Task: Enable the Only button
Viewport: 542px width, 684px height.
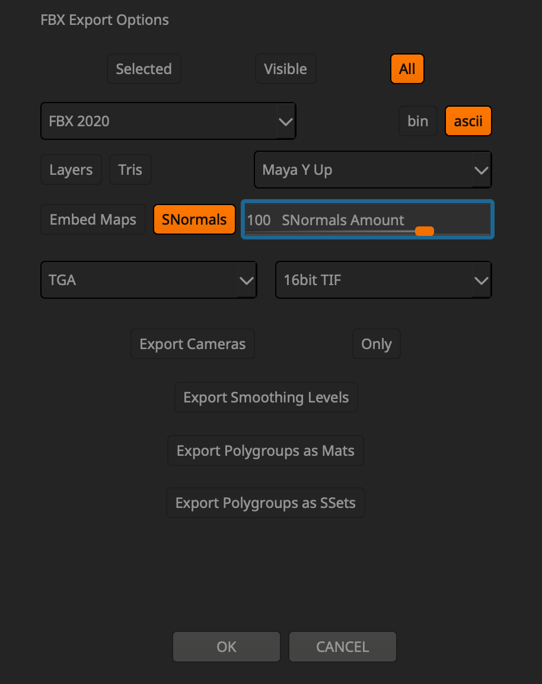Action: (376, 344)
